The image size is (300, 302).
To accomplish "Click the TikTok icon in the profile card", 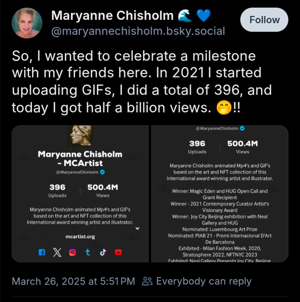I will [x=103, y=253].
